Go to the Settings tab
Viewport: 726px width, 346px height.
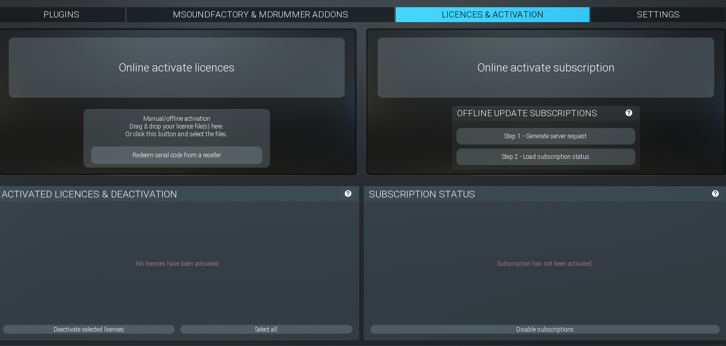click(658, 14)
